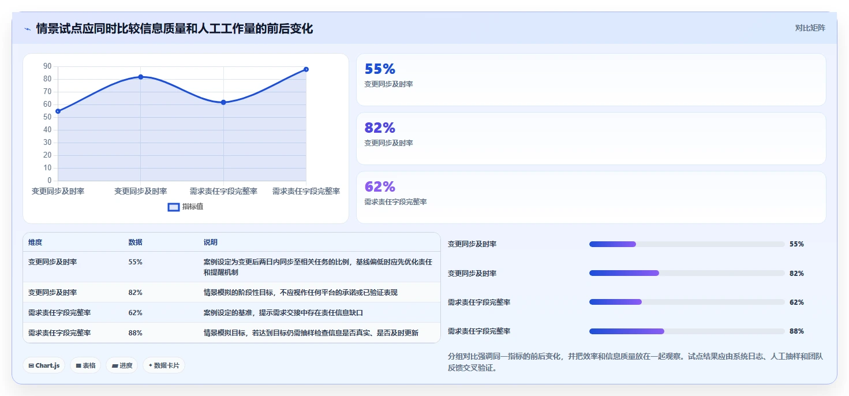Click the 对比矩阵 label in the header

tap(810, 28)
